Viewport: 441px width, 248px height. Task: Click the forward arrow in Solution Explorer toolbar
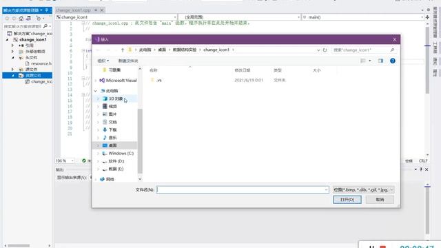(14, 19)
